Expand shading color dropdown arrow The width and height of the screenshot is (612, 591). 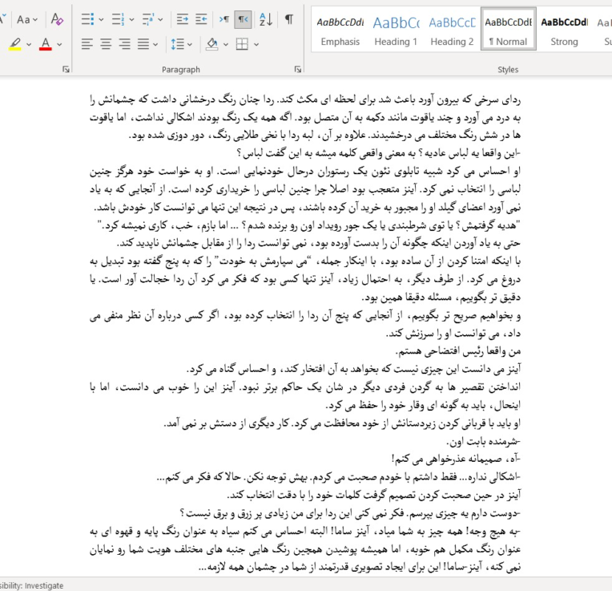(x=226, y=45)
